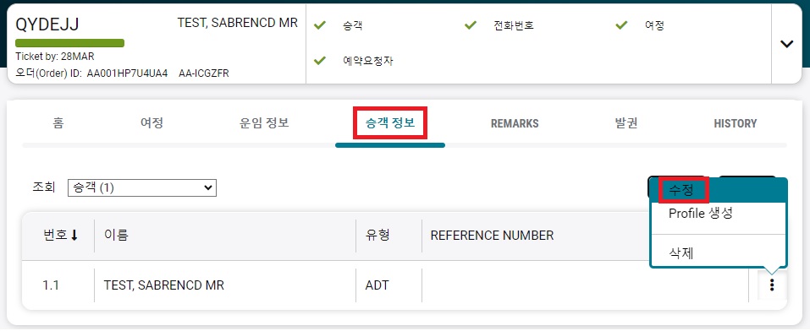Click the green check next to 승객

[x=320, y=25]
